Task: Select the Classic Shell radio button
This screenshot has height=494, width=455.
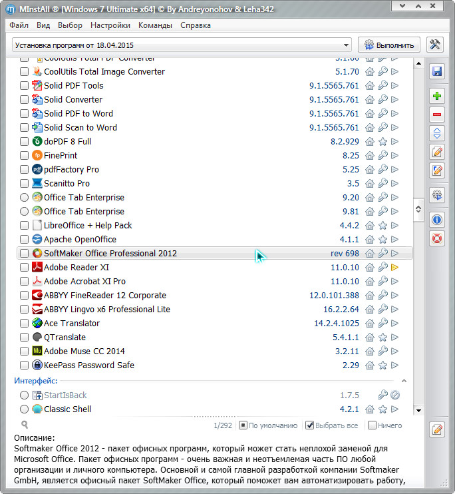Action: (x=24, y=409)
